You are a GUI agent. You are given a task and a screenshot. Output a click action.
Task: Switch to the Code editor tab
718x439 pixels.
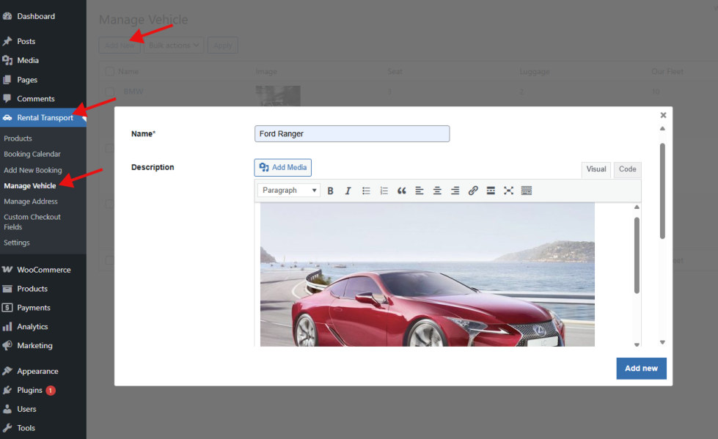coord(627,169)
